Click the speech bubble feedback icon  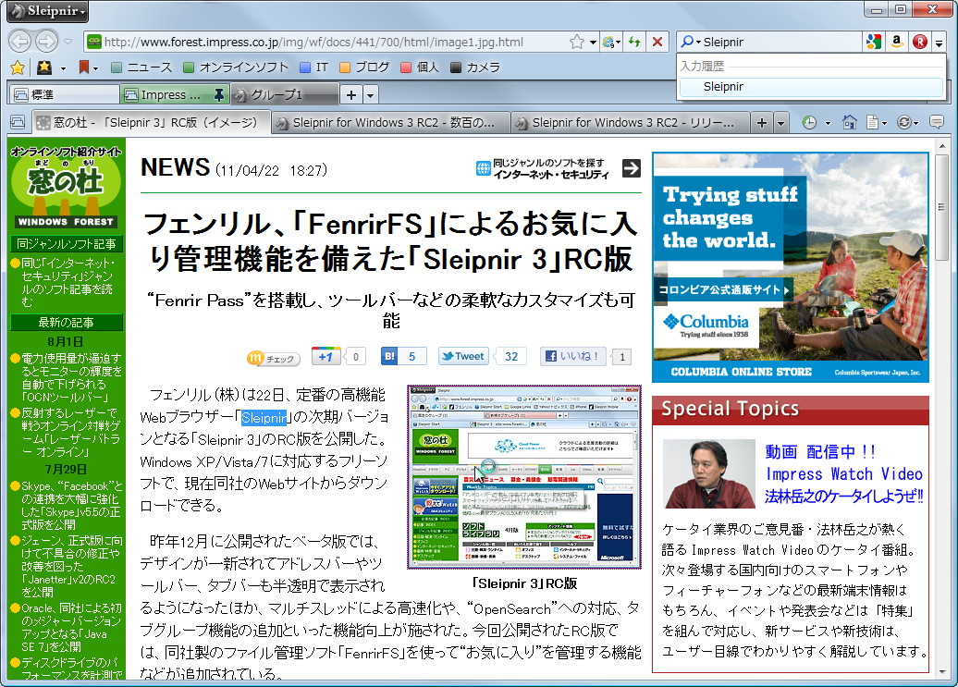coord(936,122)
